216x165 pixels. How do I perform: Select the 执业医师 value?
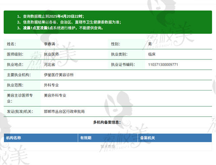point(51,54)
